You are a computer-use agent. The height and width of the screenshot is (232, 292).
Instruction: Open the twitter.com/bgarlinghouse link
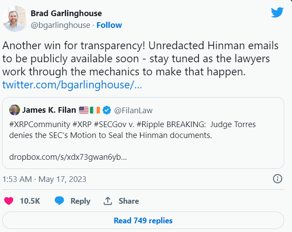tap(72, 84)
